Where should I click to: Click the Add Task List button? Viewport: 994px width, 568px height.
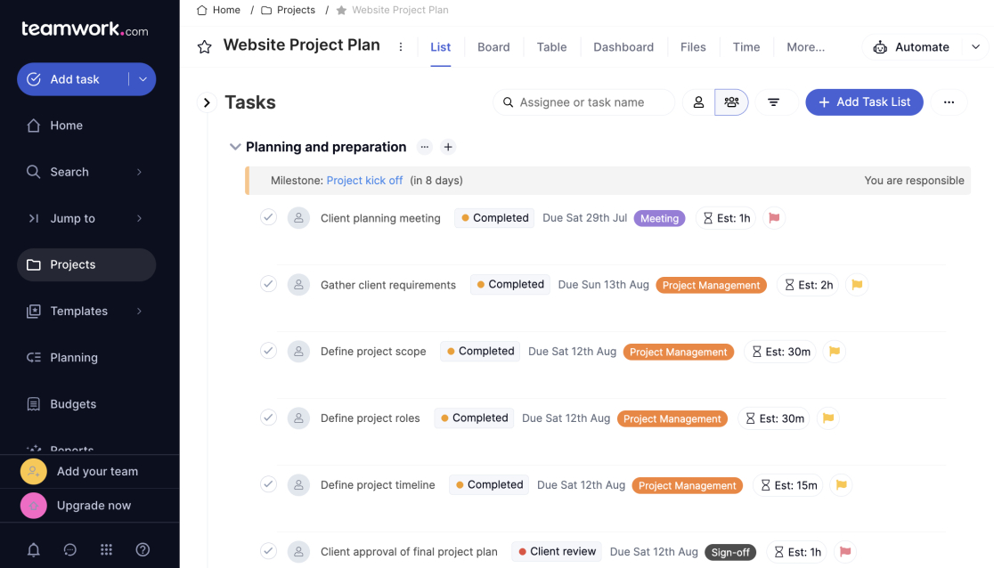click(x=864, y=101)
